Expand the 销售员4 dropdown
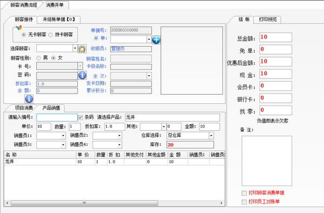 pyautogui.click(x=119, y=145)
